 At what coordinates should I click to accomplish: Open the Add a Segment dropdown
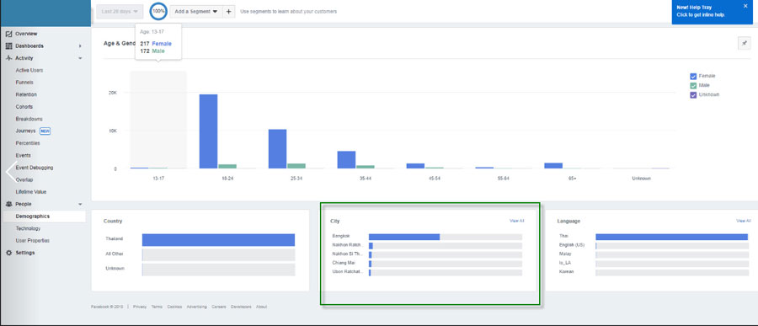click(x=195, y=11)
